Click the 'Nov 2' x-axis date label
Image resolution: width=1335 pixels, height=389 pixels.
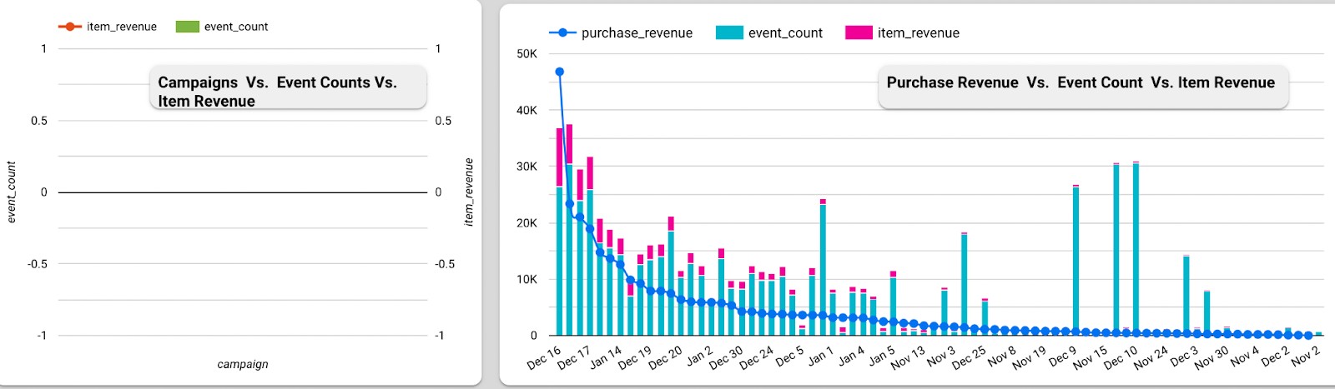(x=1306, y=356)
